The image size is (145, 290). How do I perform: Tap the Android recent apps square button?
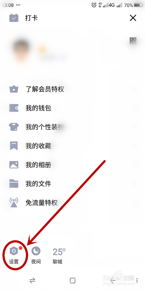pyautogui.click(x=72, y=281)
